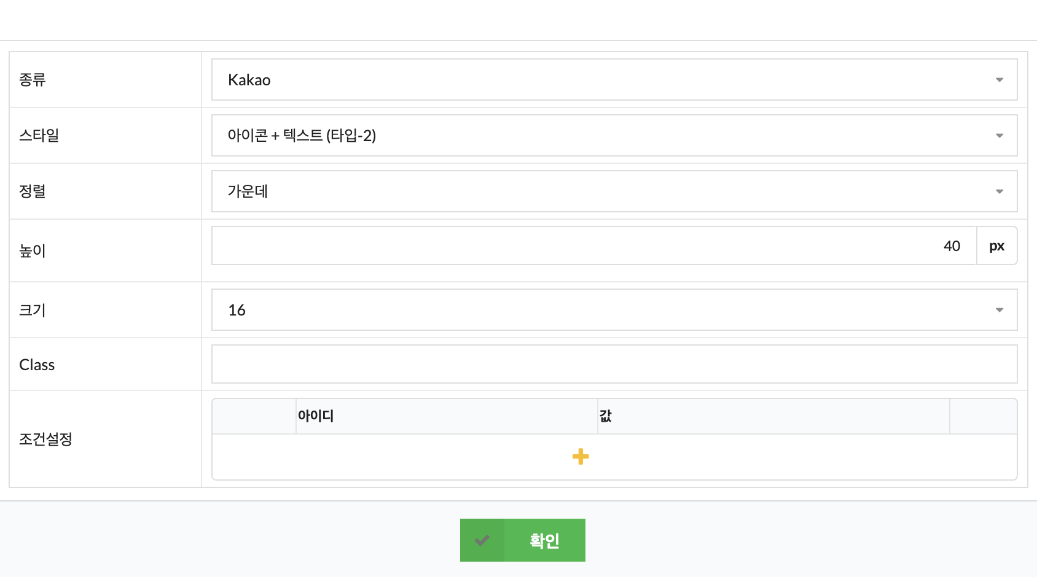The width and height of the screenshot is (1037, 577).
Task: Expand the 크기 dropdown showing 16
Action: tap(614, 310)
